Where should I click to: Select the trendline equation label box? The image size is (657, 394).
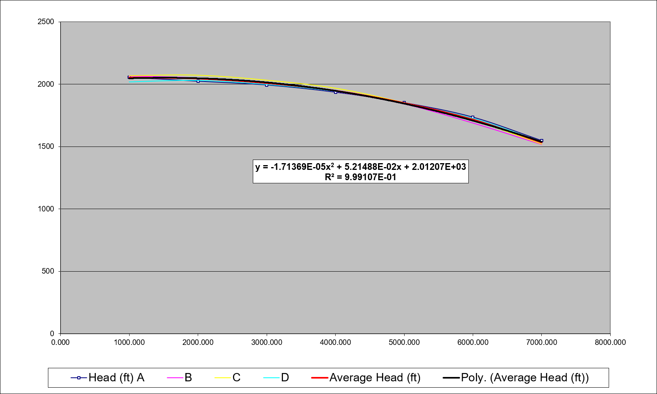361,171
